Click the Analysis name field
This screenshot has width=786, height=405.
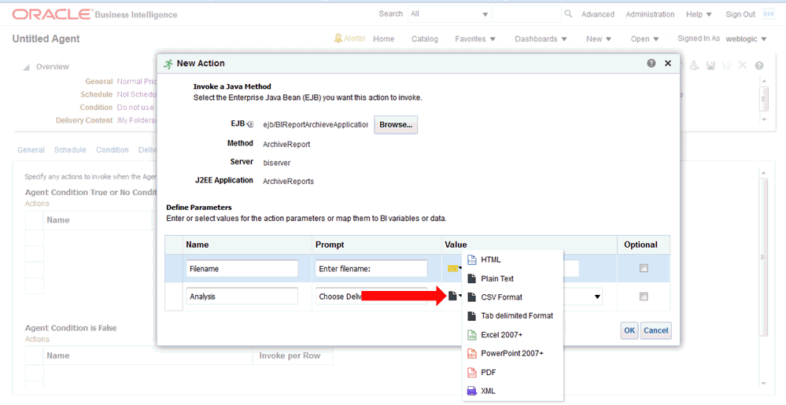tap(242, 296)
